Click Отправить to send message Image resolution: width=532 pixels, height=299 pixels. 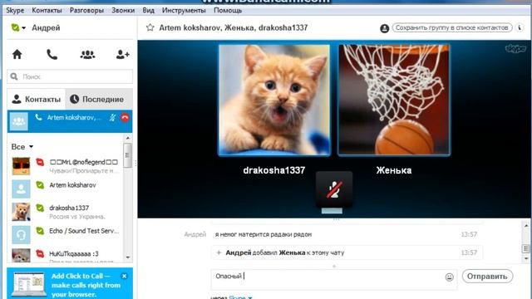point(487,277)
